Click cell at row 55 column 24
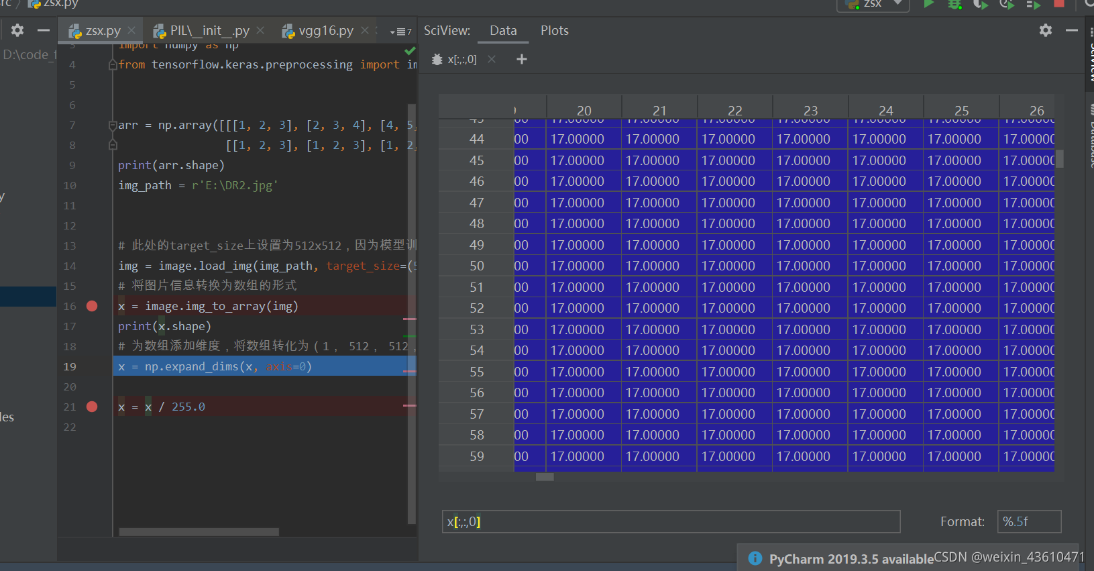 (x=886, y=372)
